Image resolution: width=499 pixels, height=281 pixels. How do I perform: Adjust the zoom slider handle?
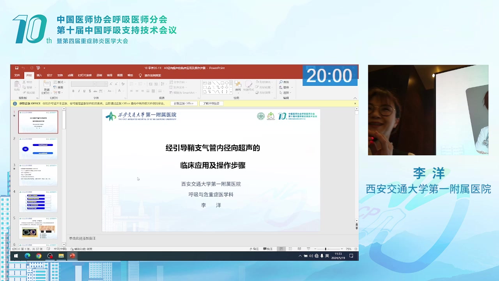pyautogui.click(x=326, y=249)
